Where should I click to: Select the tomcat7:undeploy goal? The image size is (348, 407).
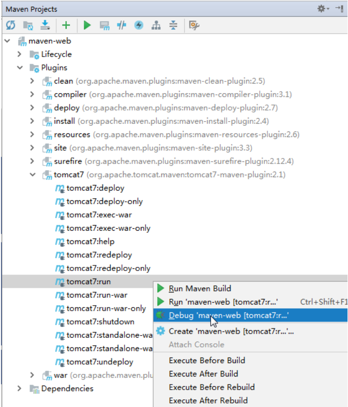[x=100, y=362]
